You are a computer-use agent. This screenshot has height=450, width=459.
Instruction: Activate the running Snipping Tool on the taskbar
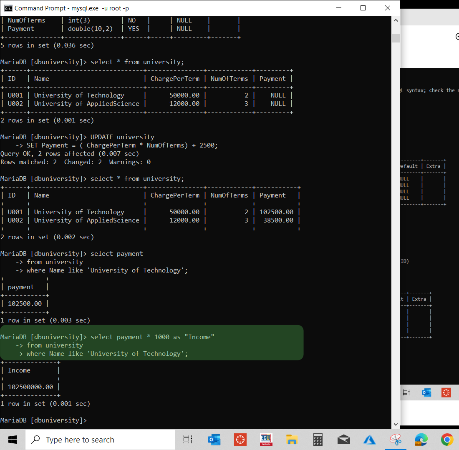pos(396,440)
